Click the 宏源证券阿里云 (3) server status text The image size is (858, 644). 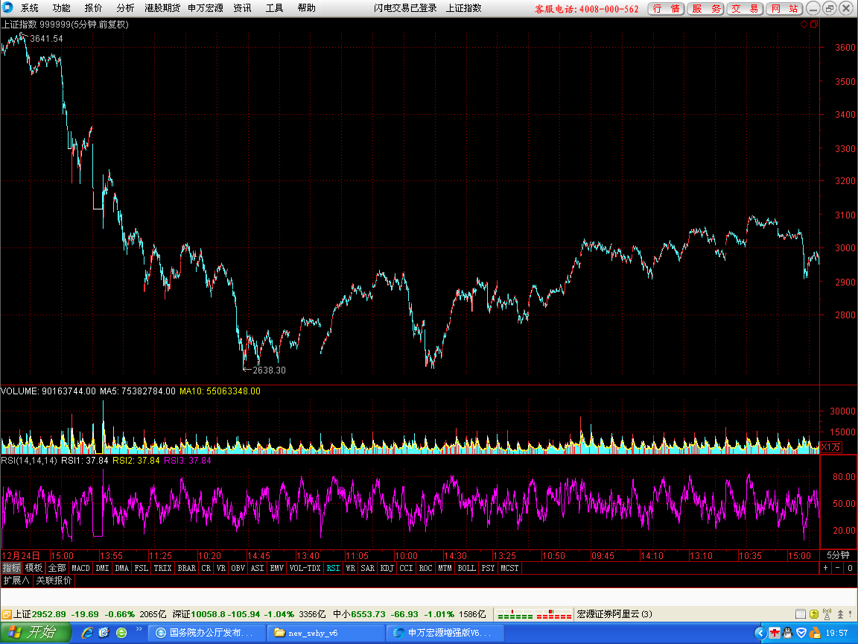pyautogui.click(x=614, y=614)
